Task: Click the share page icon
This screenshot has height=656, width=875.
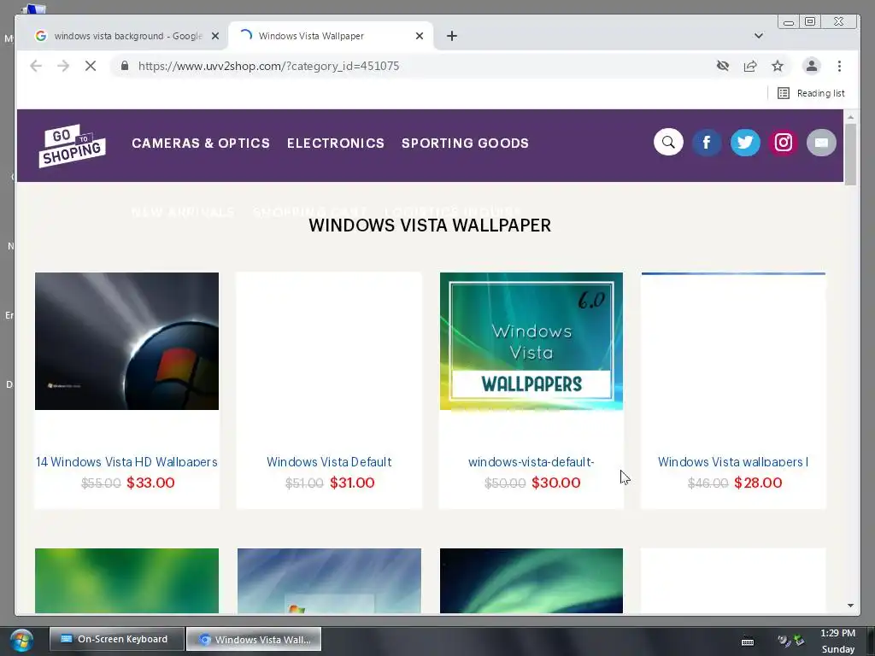Action: 750,67
